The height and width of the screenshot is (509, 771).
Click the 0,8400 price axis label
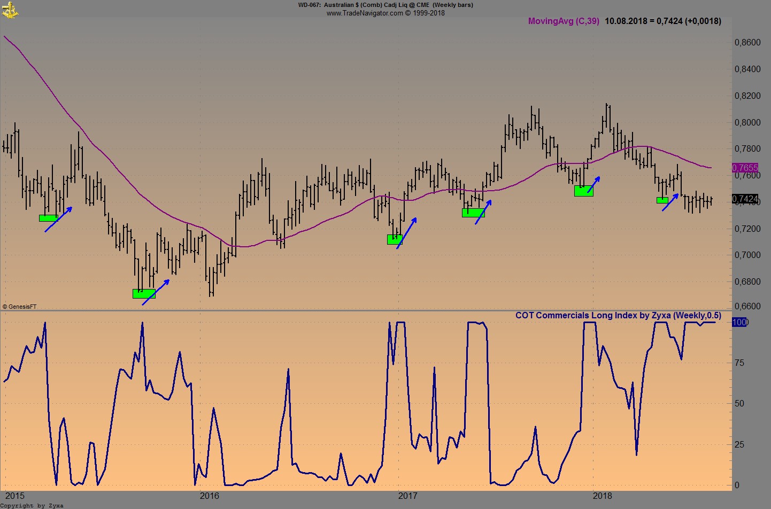point(747,69)
